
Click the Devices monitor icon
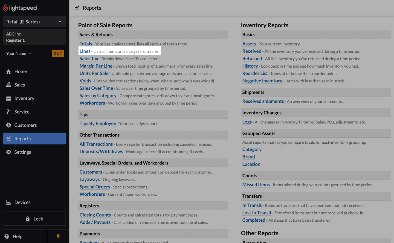pos(9,202)
